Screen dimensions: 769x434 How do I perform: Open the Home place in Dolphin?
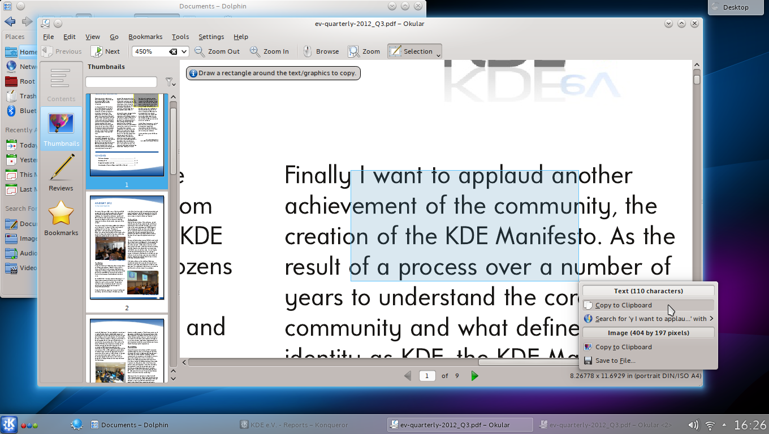(x=20, y=52)
